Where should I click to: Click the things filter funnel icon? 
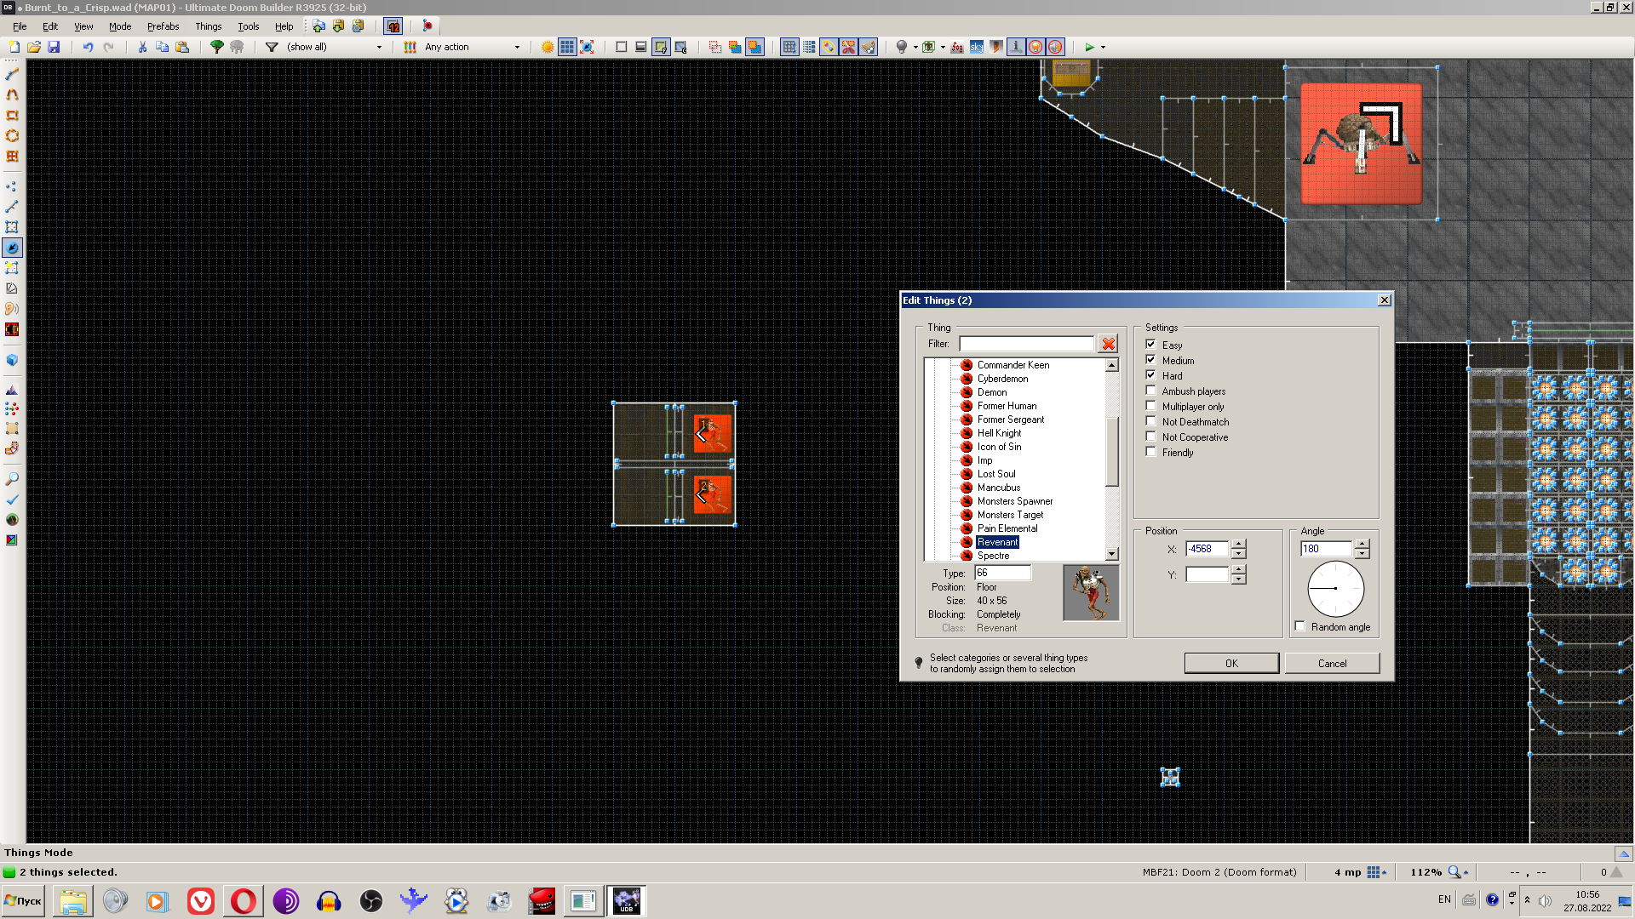pos(272,47)
